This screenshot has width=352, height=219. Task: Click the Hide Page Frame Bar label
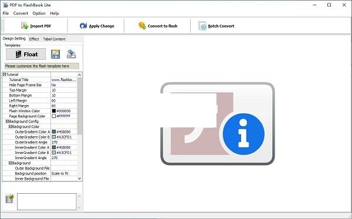point(25,85)
